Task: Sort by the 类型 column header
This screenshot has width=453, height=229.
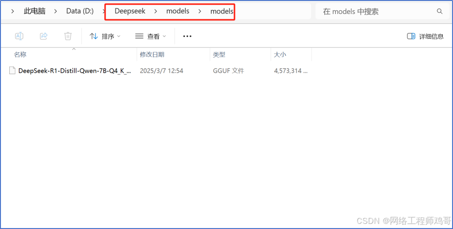Action: 240,55
